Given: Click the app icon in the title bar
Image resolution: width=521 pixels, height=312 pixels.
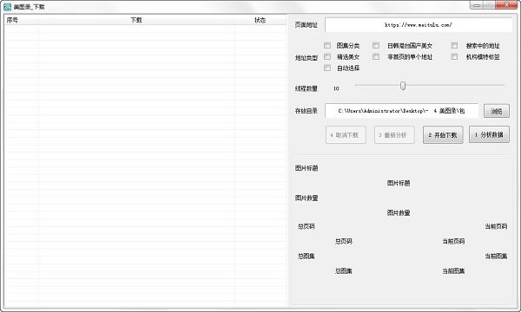Looking at the screenshot, I should coord(7,7).
